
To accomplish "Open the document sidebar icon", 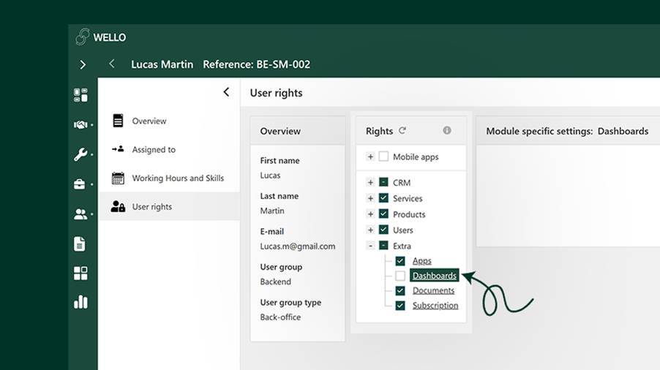I will click(x=80, y=244).
